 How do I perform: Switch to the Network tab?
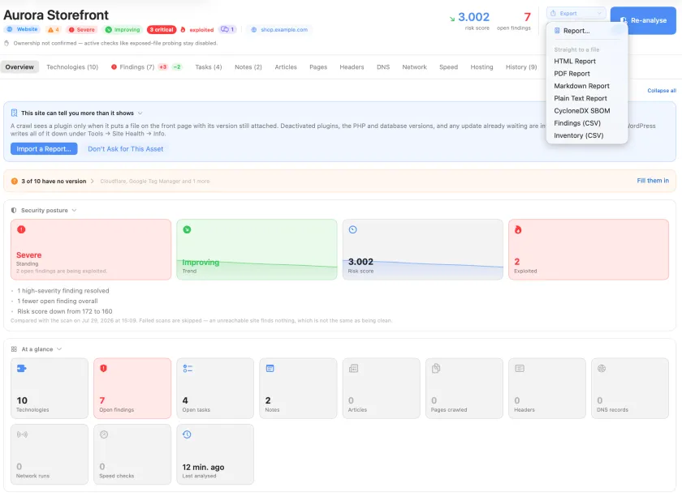(415, 67)
